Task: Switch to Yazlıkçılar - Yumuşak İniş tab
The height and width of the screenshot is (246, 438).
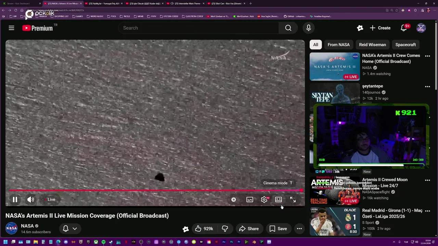Action: (104, 3)
